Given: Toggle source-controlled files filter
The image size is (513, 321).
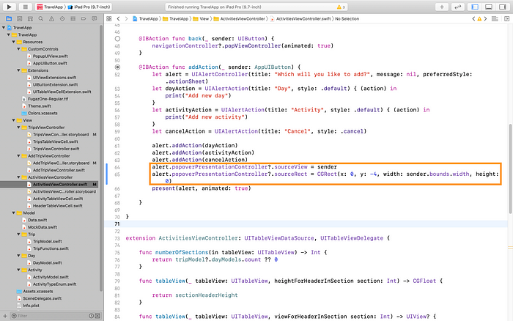Looking at the screenshot, I should (x=97, y=316).
